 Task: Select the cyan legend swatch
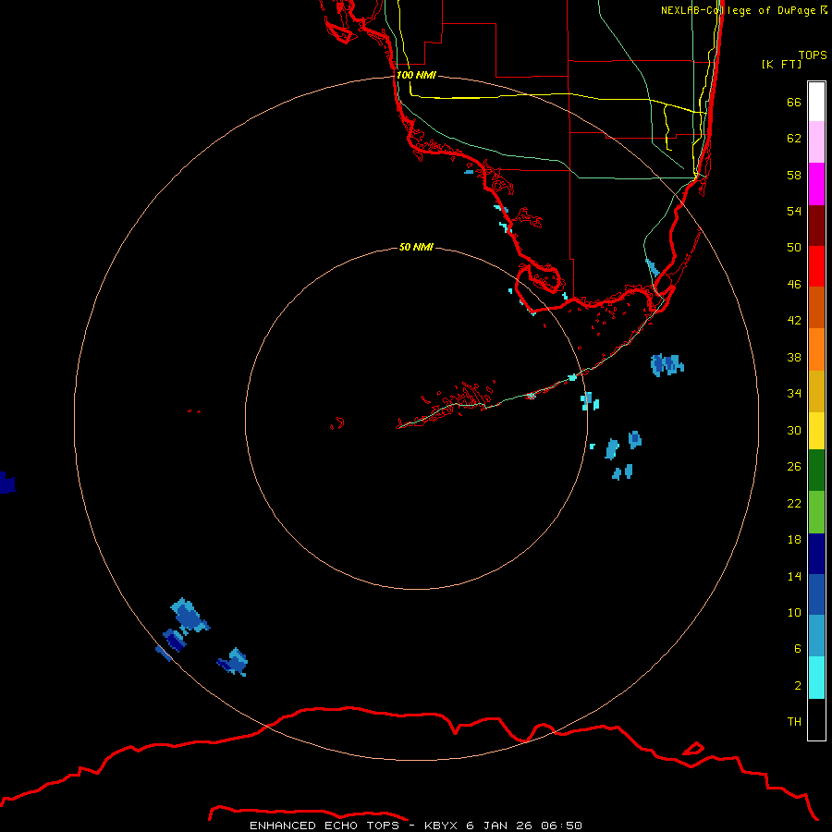[816, 678]
